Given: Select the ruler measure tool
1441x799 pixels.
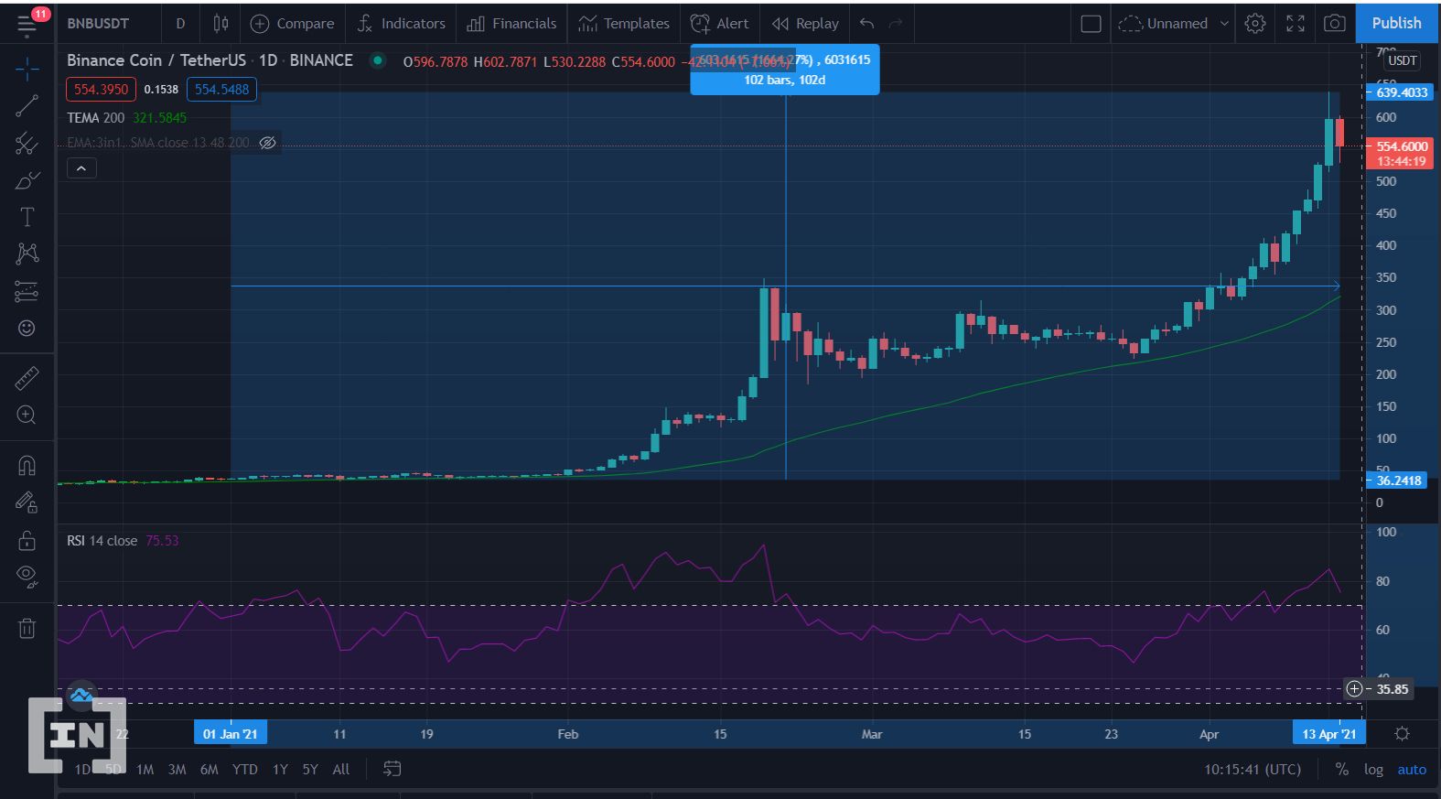Looking at the screenshot, I should [27, 378].
